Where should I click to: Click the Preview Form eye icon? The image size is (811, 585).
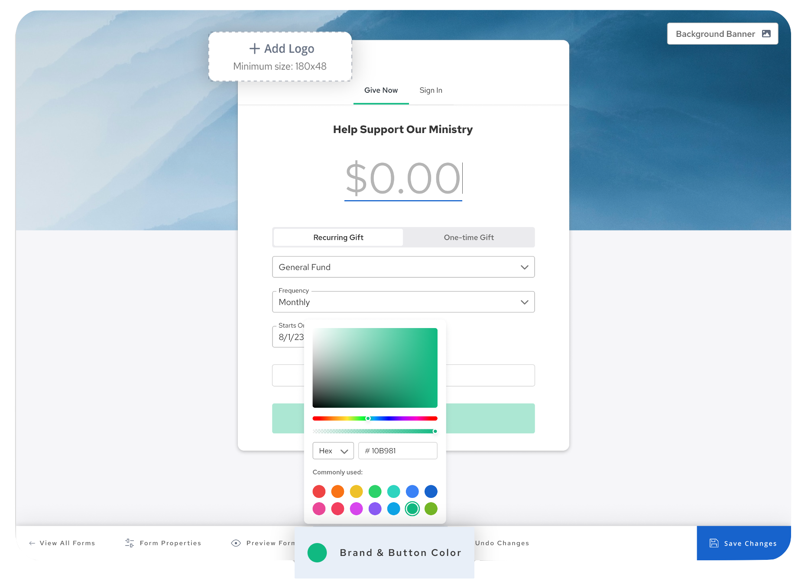236,543
